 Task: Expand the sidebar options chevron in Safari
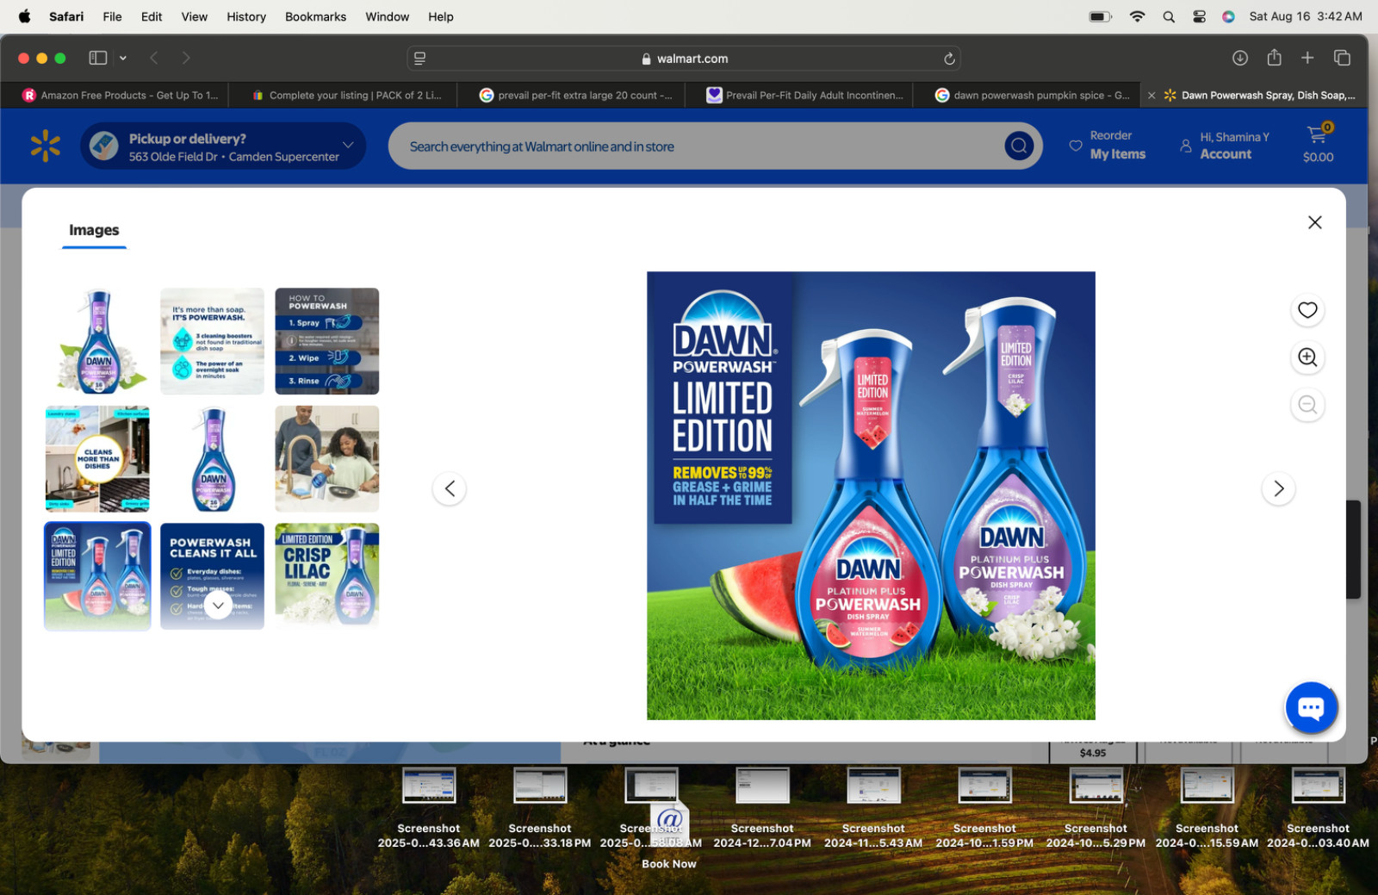coord(123,58)
